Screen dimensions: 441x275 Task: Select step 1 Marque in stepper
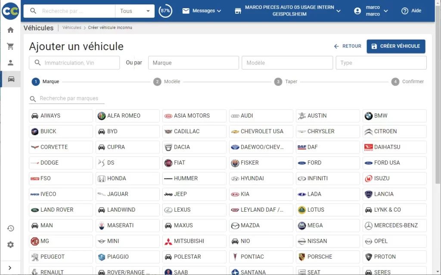pos(45,81)
